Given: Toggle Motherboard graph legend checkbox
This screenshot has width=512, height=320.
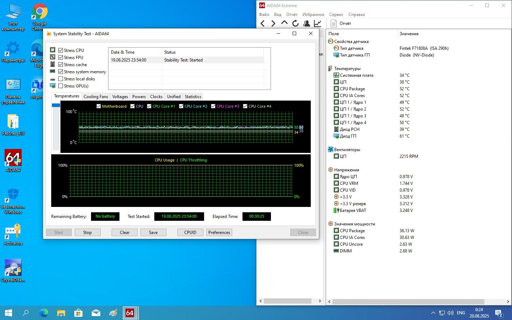Looking at the screenshot, I should click(99, 106).
